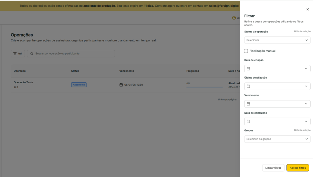
Task: Expand the Última atualização chevron arrow
Action: tap(306, 86)
